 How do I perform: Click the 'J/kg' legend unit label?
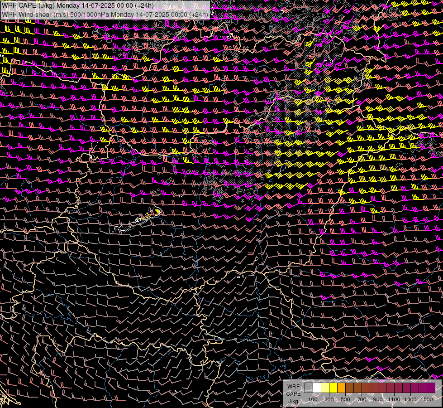(x=293, y=401)
